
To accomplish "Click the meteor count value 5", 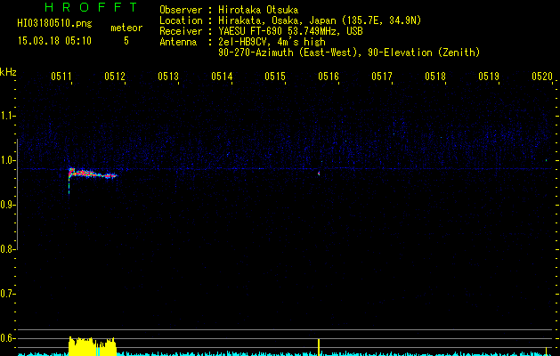I will (x=126, y=41).
